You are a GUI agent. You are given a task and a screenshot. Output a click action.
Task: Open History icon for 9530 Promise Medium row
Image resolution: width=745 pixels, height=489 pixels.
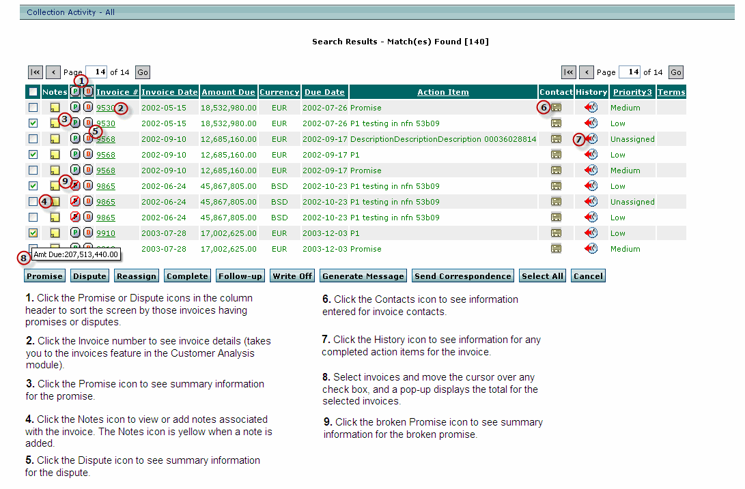(591, 107)
